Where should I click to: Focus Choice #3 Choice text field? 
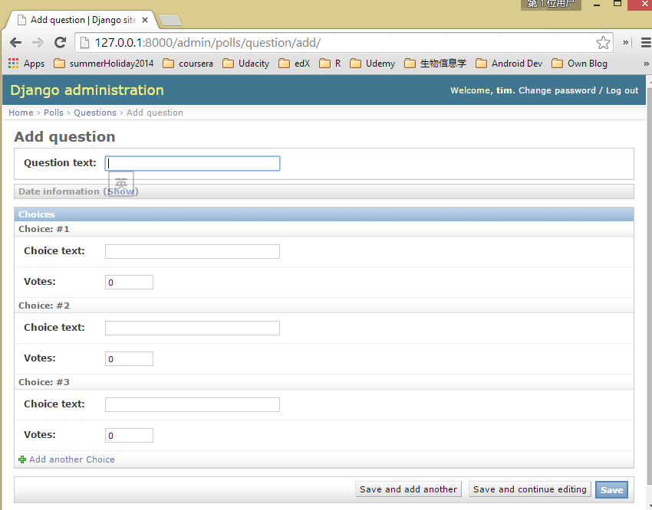193,404
